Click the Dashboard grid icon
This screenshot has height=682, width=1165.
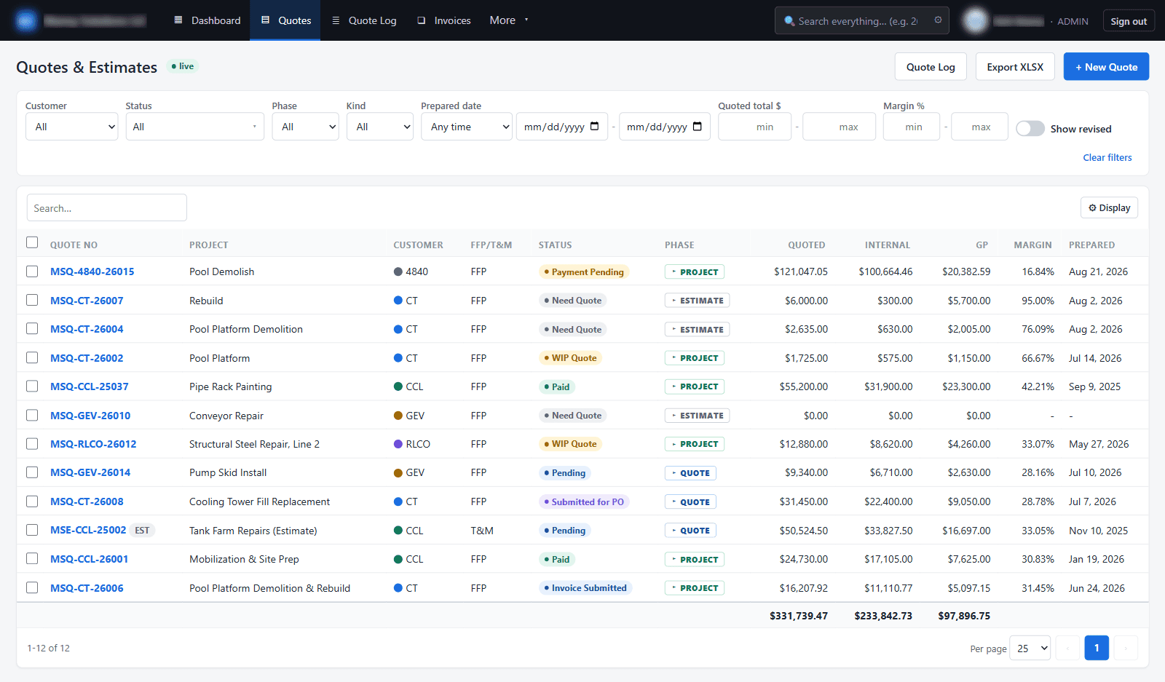pos(178,20)
